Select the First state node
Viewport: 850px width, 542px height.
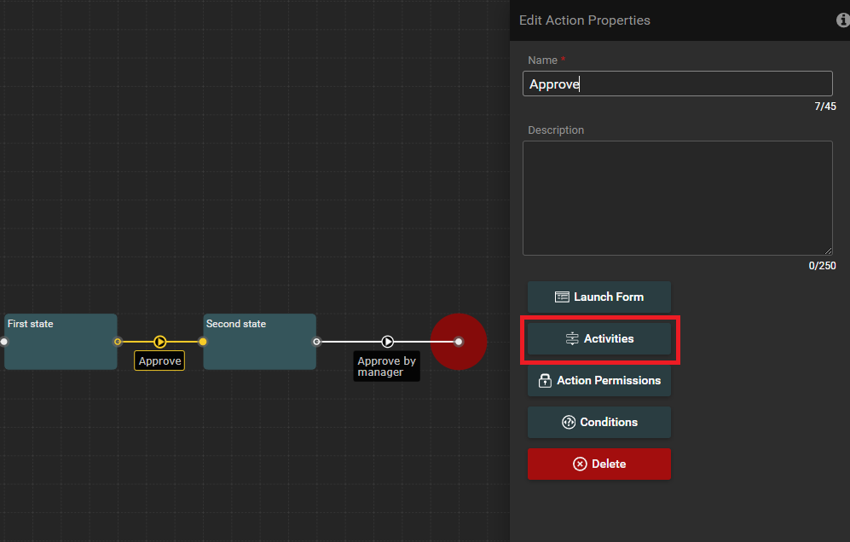tap(61, 349)
